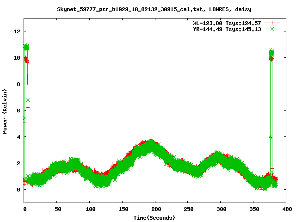Click x-axis tick label 350

254,209
